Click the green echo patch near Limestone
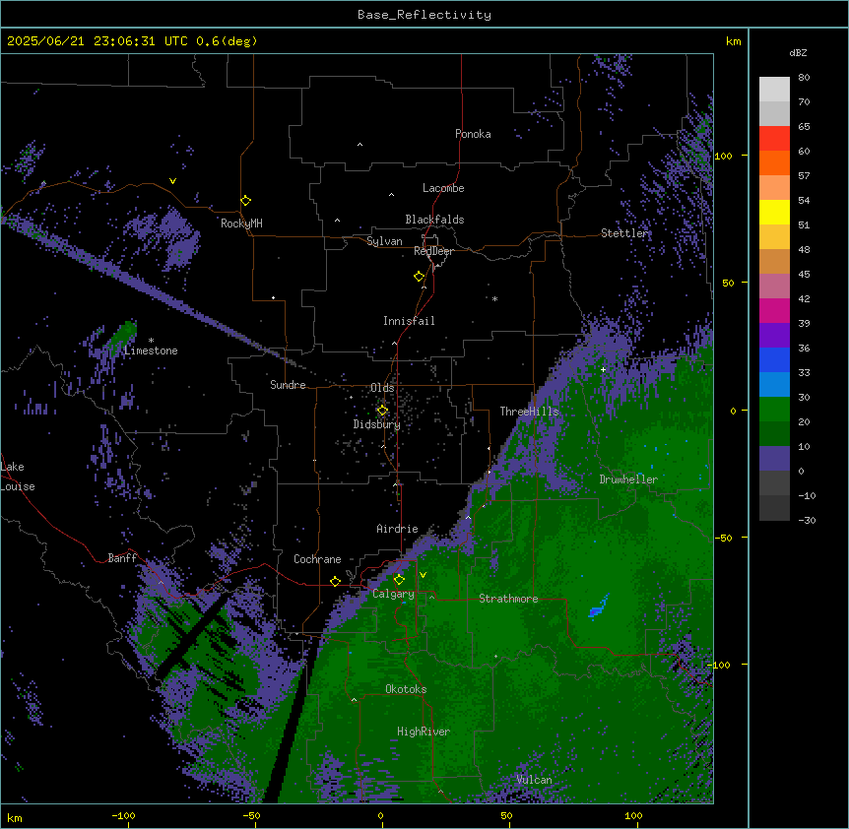The height and width of the screenshot is (829, 849). (123, 335)
